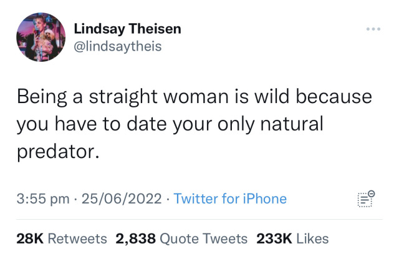Click the word "predator." in the tweet
This screenshot has height=256, width=399.
point(59,150)
